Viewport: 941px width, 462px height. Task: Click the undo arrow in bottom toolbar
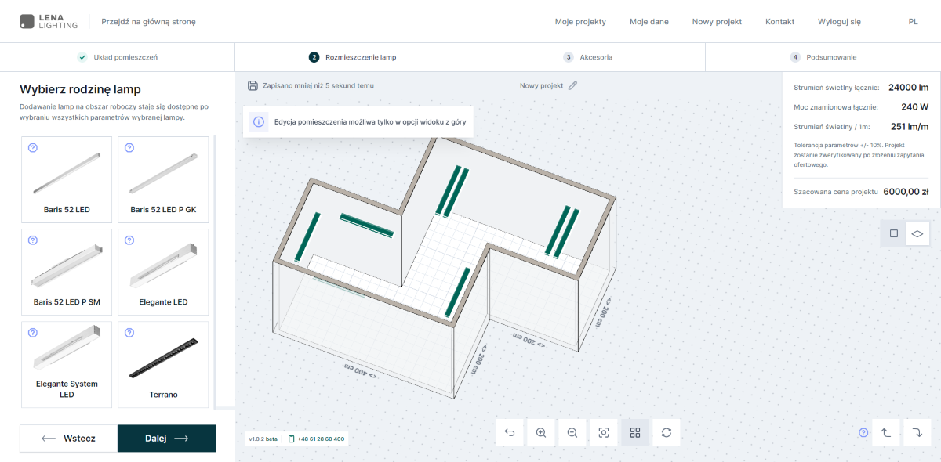[x=510, y=432]
